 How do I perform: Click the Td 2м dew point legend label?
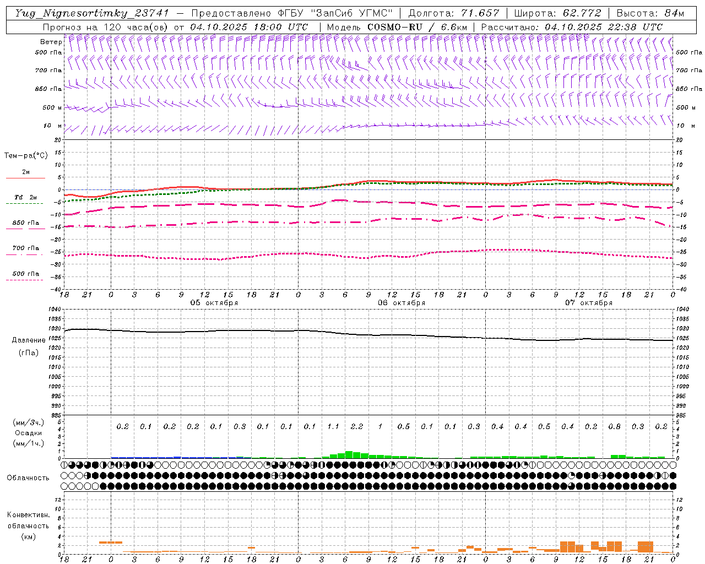pyautogui.click(x=26, y=197)
